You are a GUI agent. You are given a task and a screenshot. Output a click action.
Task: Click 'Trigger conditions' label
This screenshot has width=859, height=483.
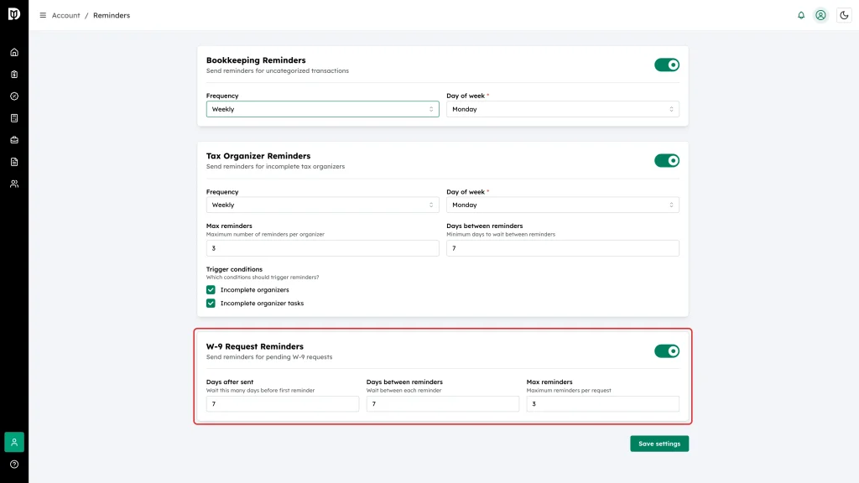pos(234,269)
